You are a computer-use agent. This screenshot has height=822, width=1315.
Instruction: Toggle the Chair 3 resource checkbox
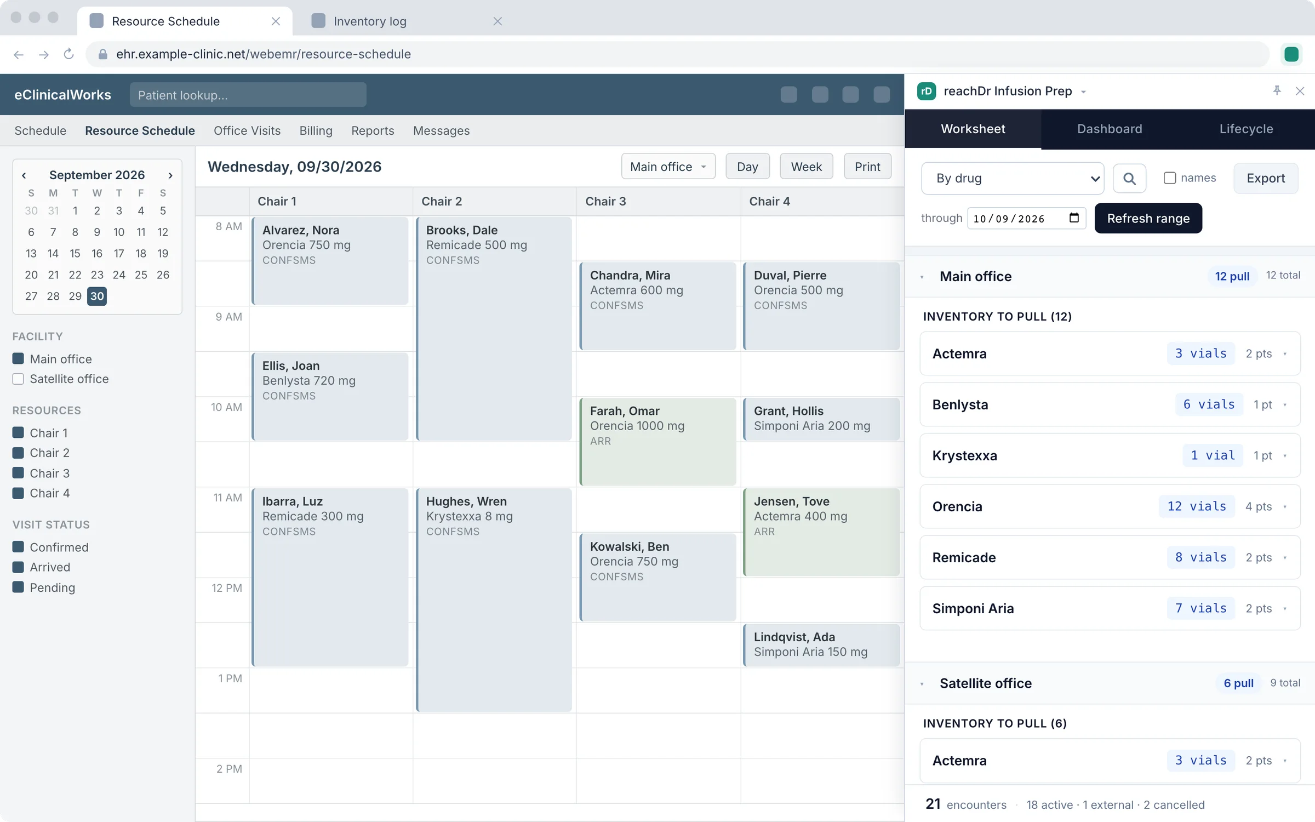(18, 473)
